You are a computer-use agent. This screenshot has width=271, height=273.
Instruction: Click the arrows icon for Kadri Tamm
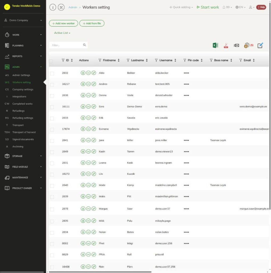(x=88, y=151)
